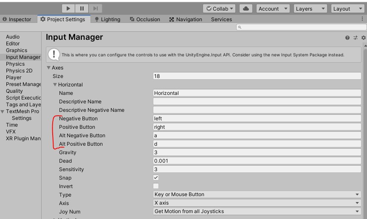Click the Descriptive Name field

click(257, 102)
